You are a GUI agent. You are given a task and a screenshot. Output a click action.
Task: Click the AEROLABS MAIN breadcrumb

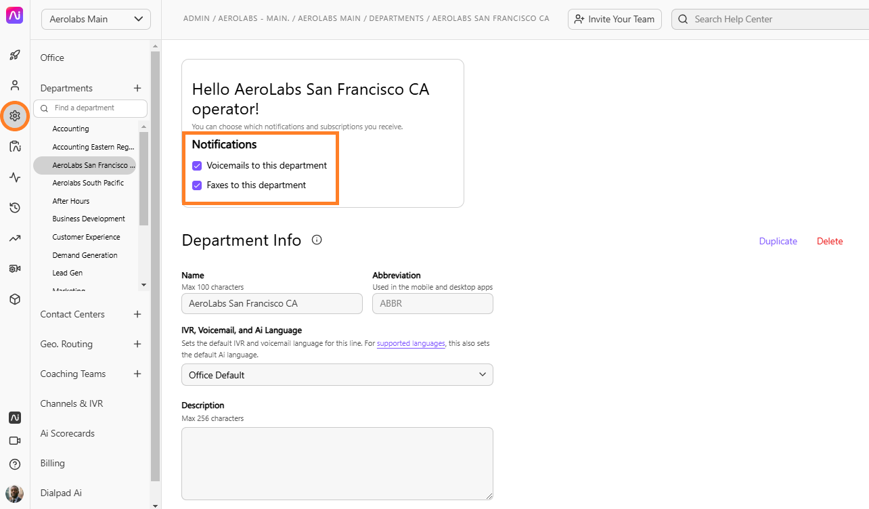330,18
